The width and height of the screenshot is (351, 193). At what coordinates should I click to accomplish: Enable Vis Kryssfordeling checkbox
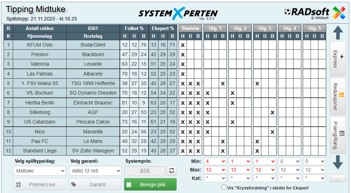(224, 188)
